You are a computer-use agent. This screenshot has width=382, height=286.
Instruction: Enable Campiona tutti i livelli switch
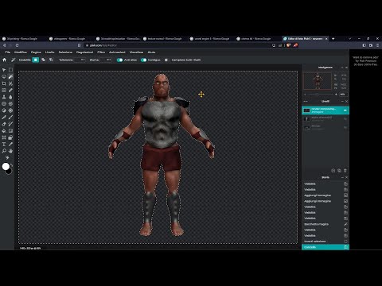(166, 60)
